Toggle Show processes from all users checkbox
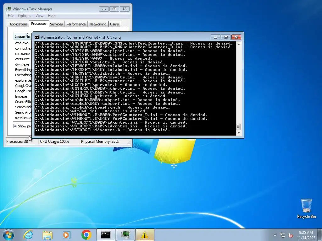 pos(15,126)
